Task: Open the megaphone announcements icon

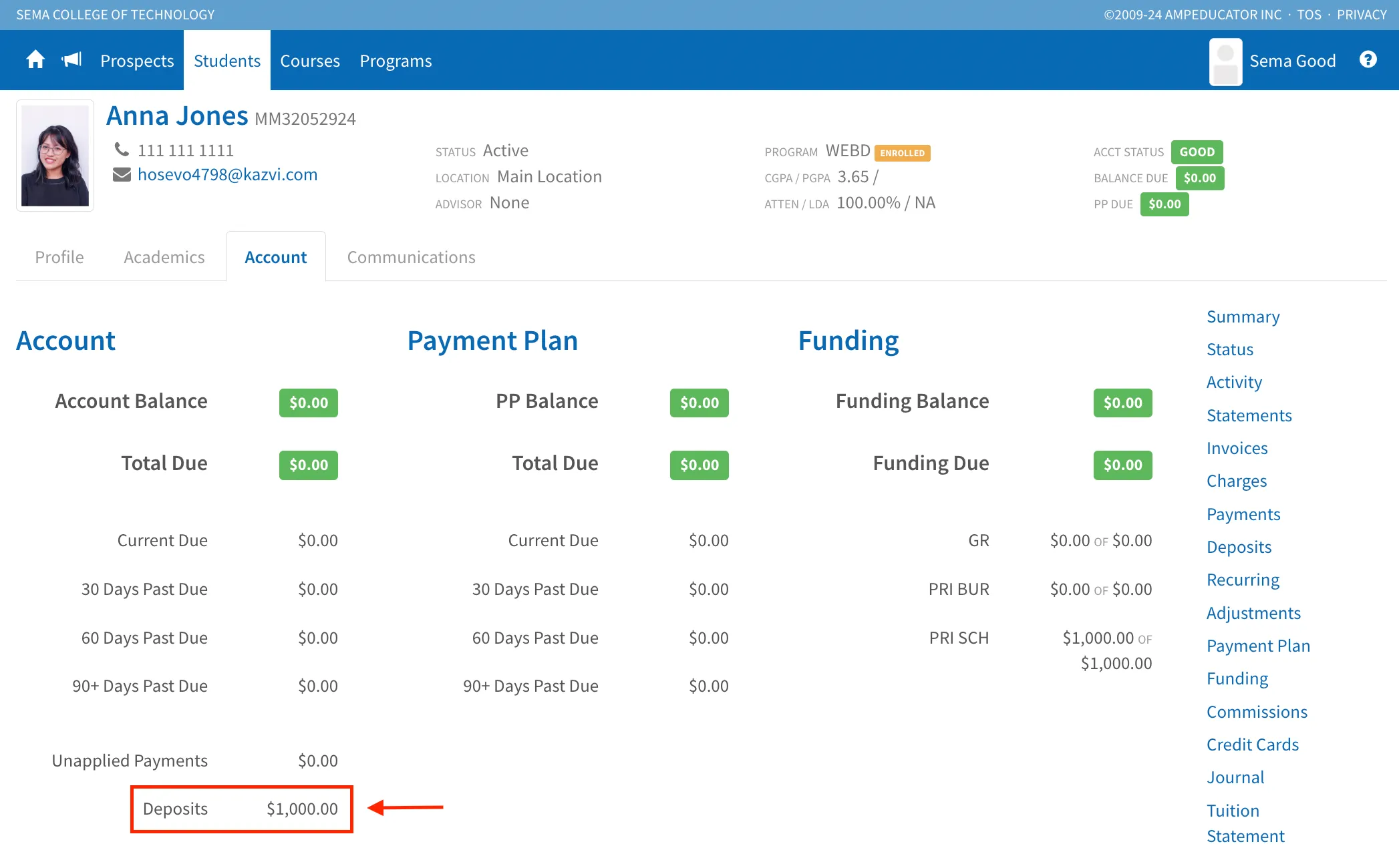Action: 71,60
